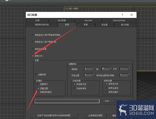Click the 开始位置 value field
This screenshot has height=119, width=156.
pyautogui.click(x=88, y=75)
